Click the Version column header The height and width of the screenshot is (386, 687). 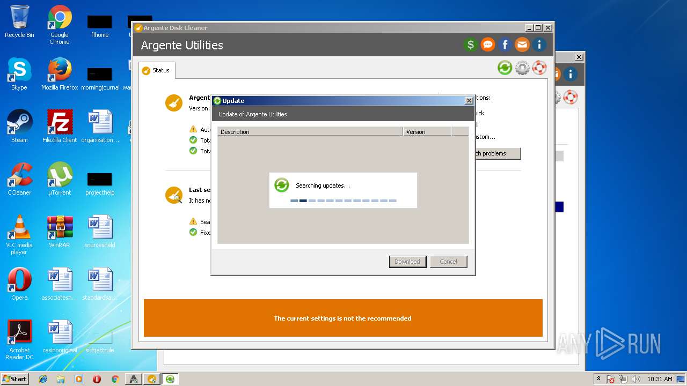pos(427,131)
